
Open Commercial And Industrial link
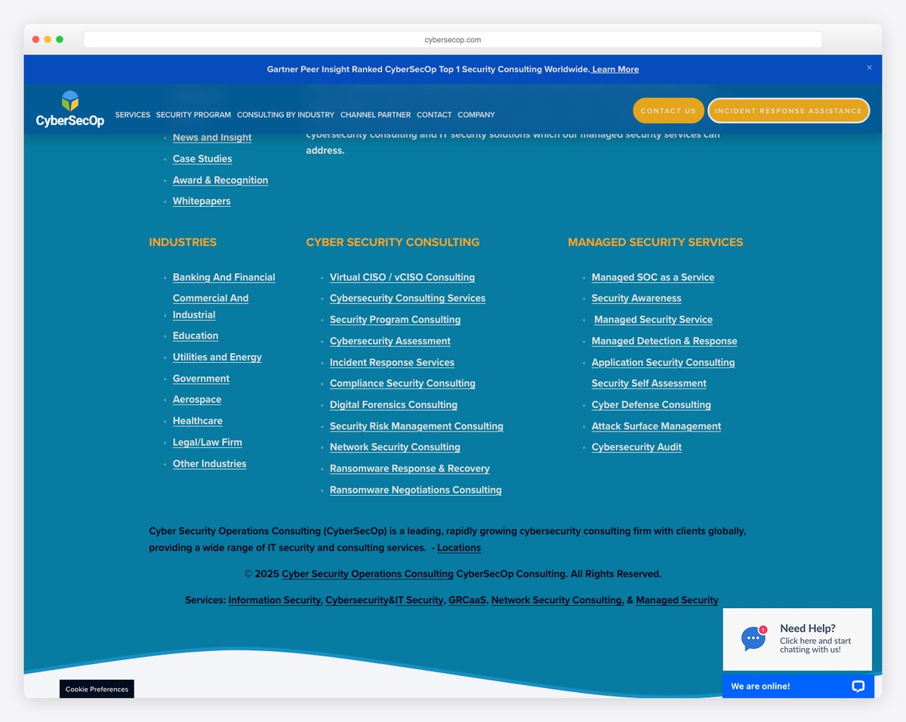[x=211, y=306]
